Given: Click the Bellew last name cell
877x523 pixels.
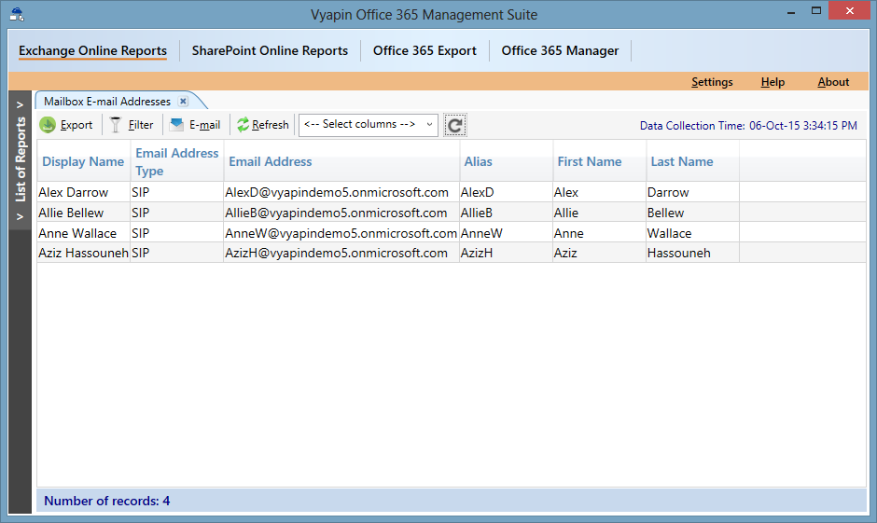Looking at the screenshot, I should tap(692, 213).
